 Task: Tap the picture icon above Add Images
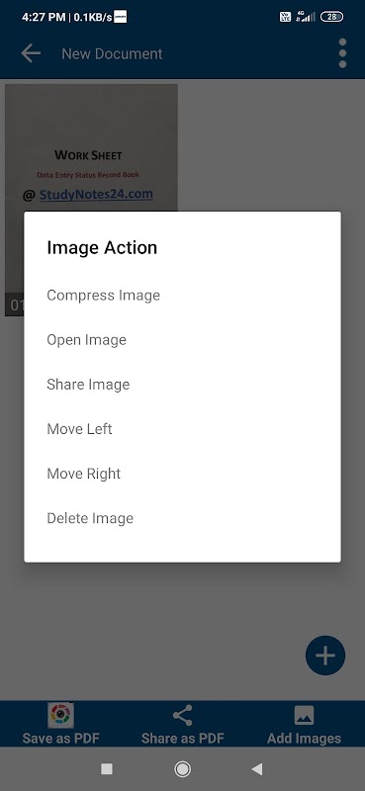[x=304, y=715]
